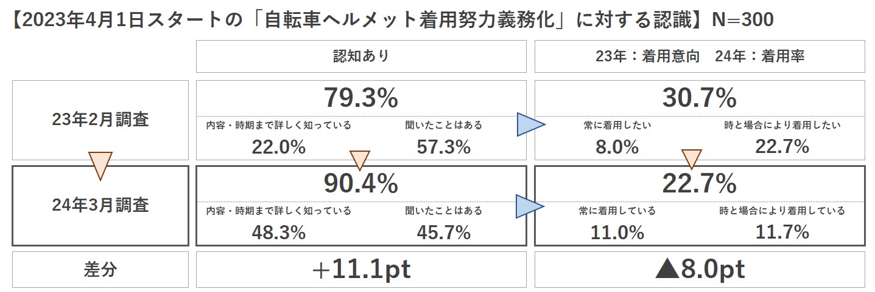Click the 23年2月調査 row label
The image size is (875, 292).
pyautogui.click(x=100, y=119)
